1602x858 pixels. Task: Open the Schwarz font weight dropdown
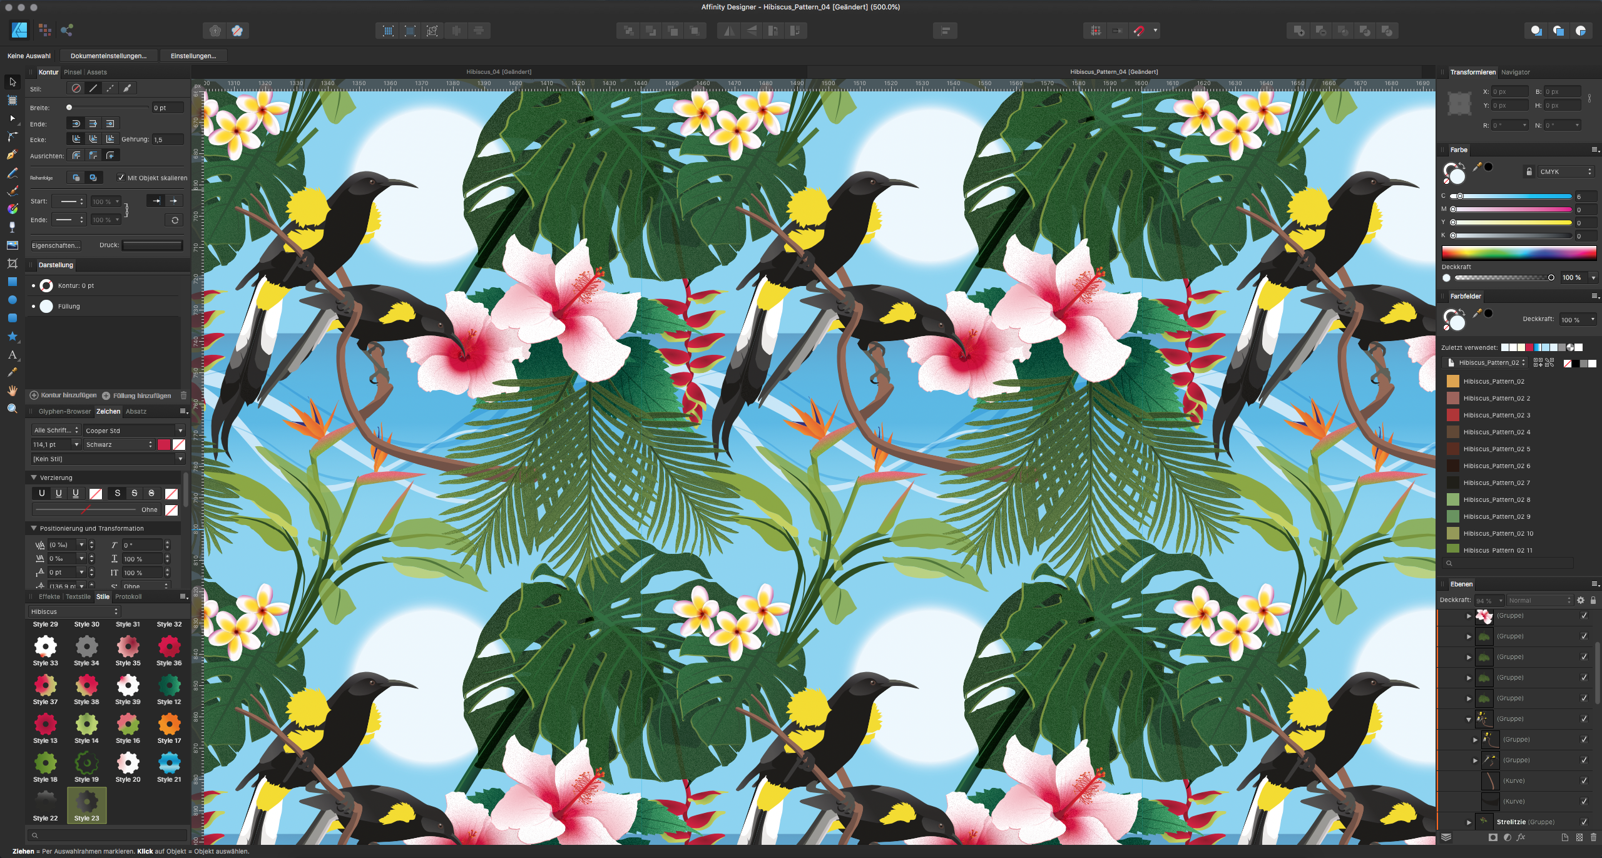click(119, 444)
